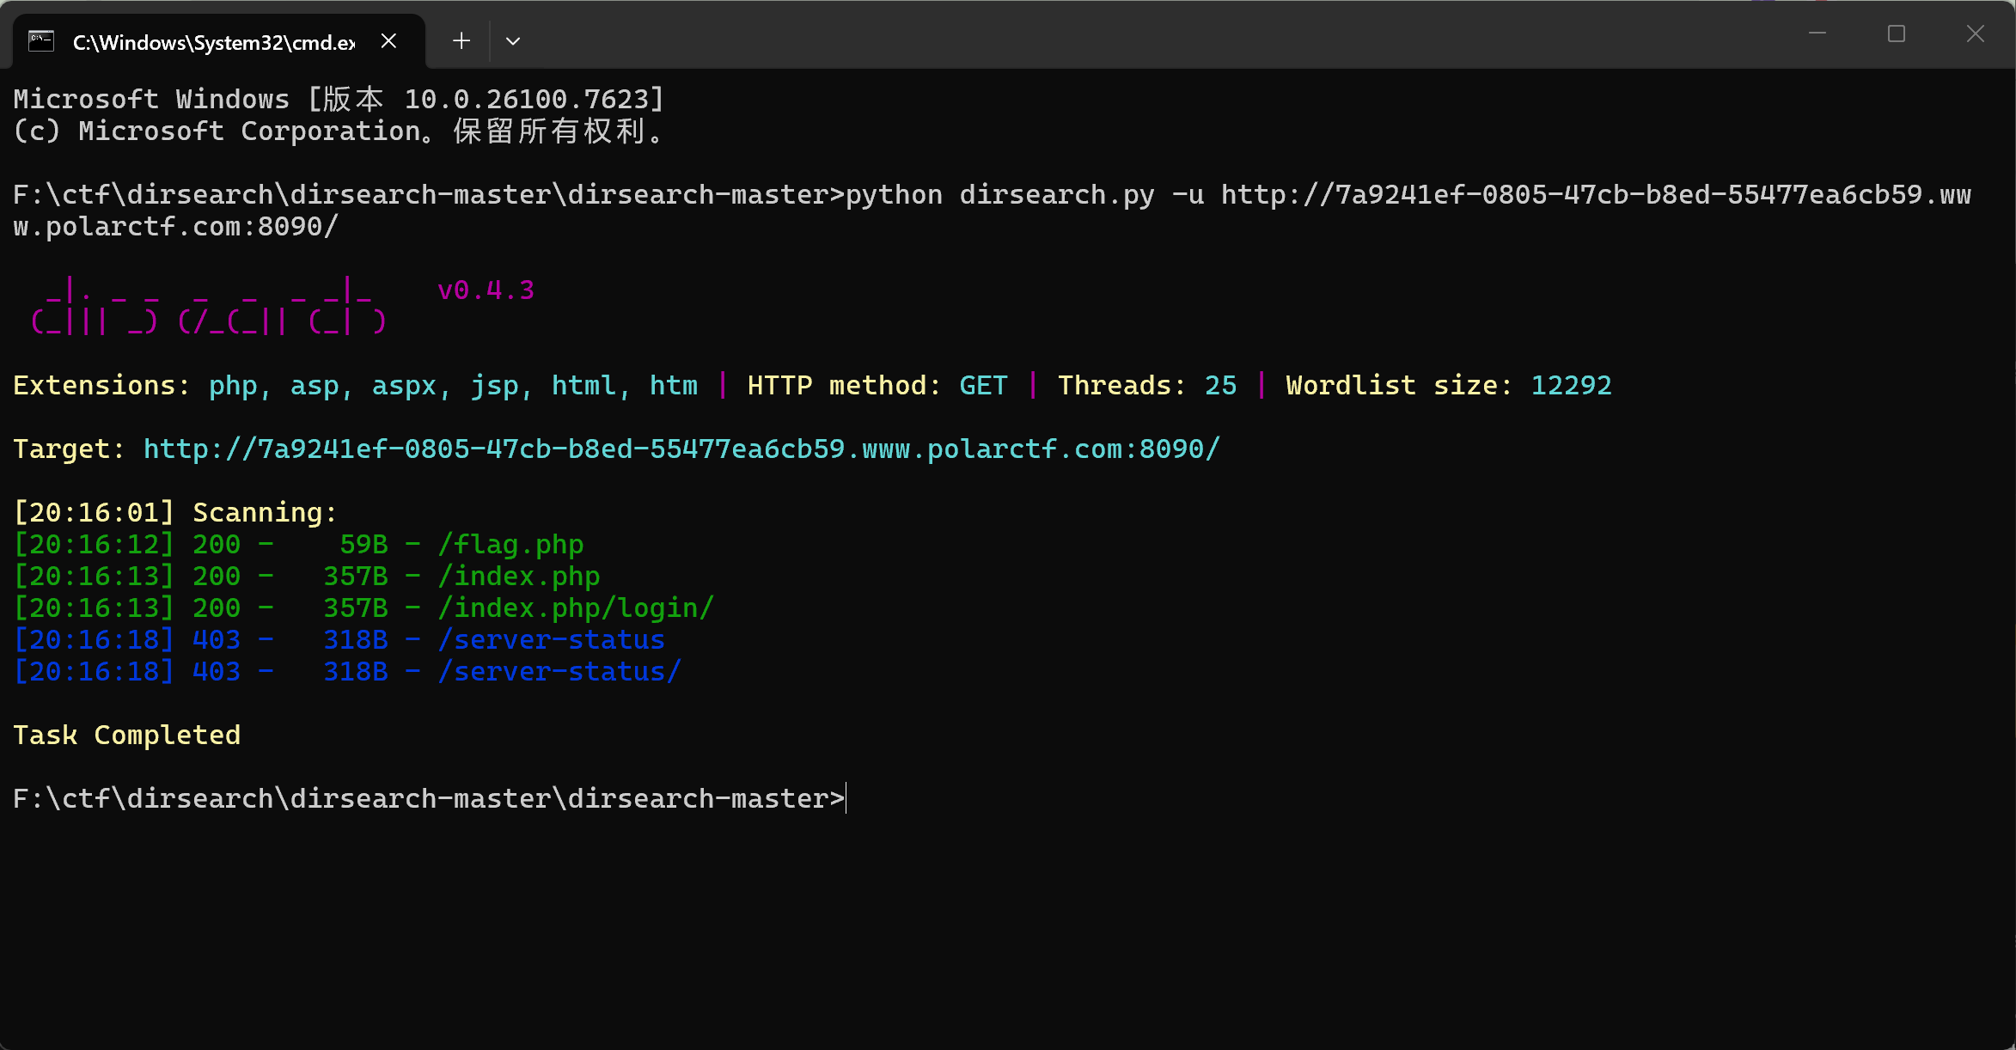The image size is (2016, 1050).
Task: Click the dirsearch v0.4.3 version label
Action: coord(486,290)
